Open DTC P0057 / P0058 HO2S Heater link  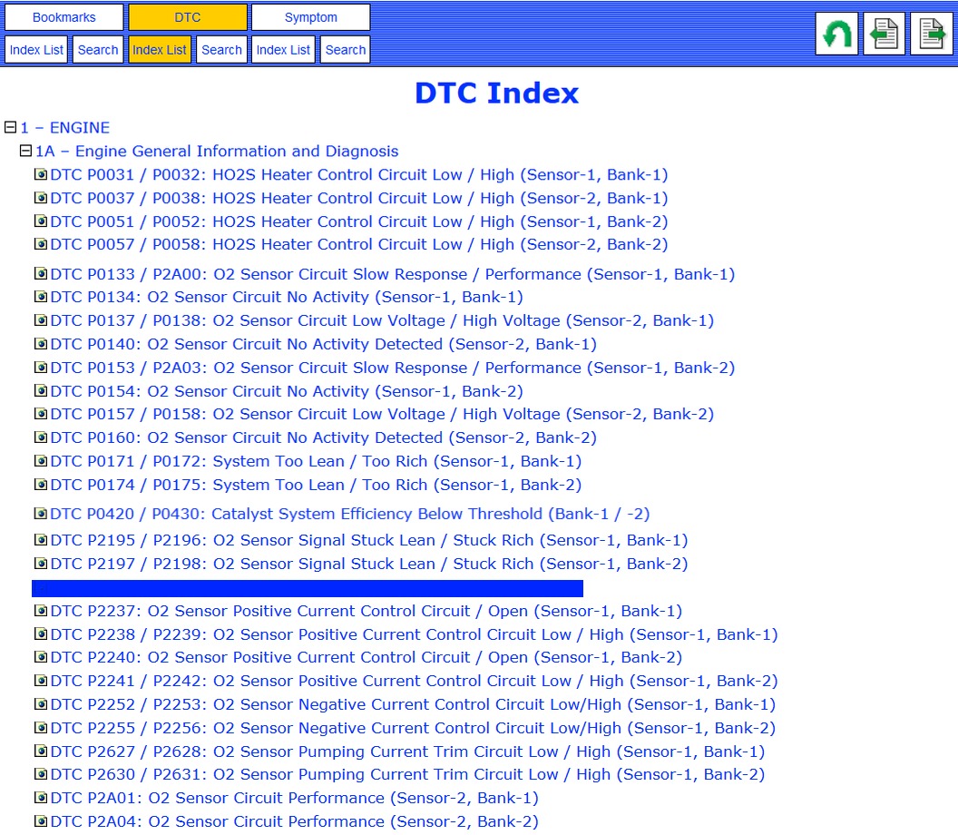[x=359, y=244]
